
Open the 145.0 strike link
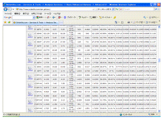30,70
